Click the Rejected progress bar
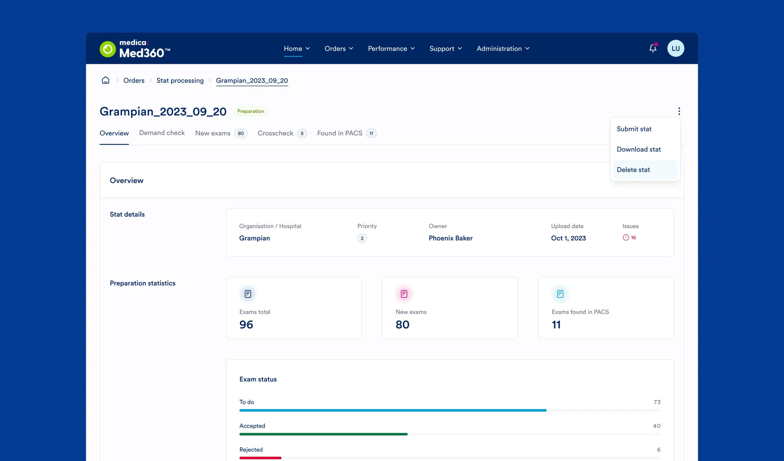The height and width of the screenshot is (461, 784). (x=450, y=458)
